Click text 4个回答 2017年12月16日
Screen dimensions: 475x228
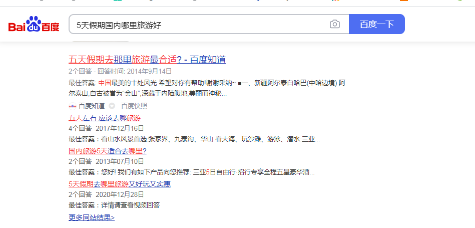pyautogui.click(x=106, y=128)
